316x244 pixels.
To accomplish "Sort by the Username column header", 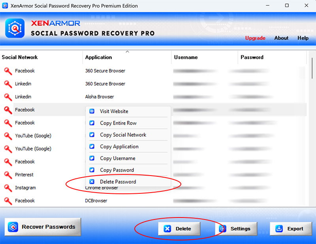I will click(x=205, y=57).
